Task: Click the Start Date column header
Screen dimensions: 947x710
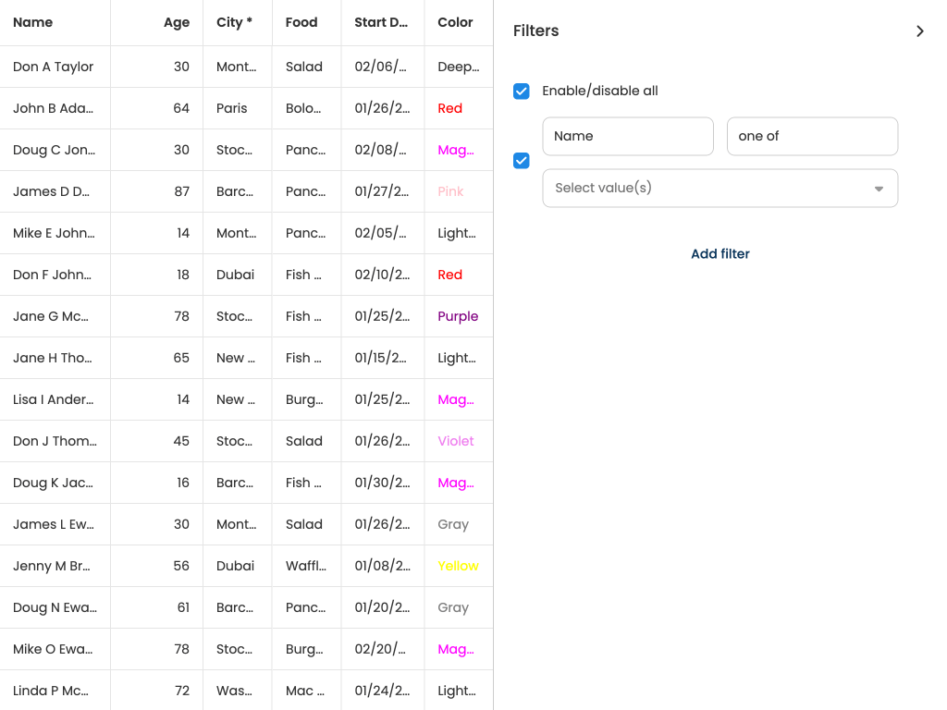Action: coord(380,22)
